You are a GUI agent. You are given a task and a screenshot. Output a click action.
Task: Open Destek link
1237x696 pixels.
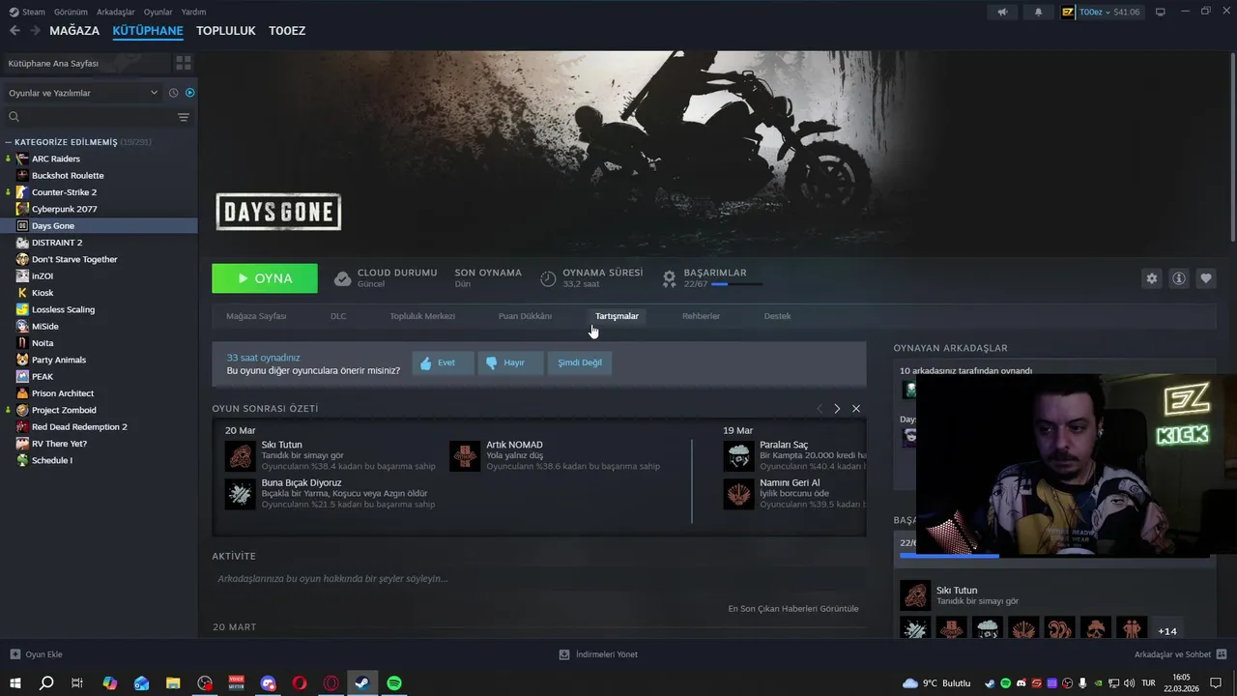(x=777, y=316)
